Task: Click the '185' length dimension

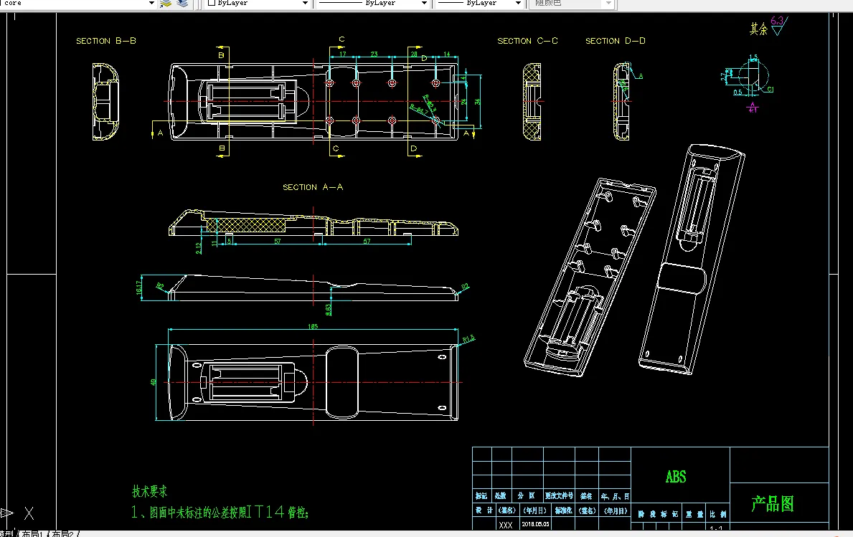Action: pyautogui.click(x=313, y=326)
